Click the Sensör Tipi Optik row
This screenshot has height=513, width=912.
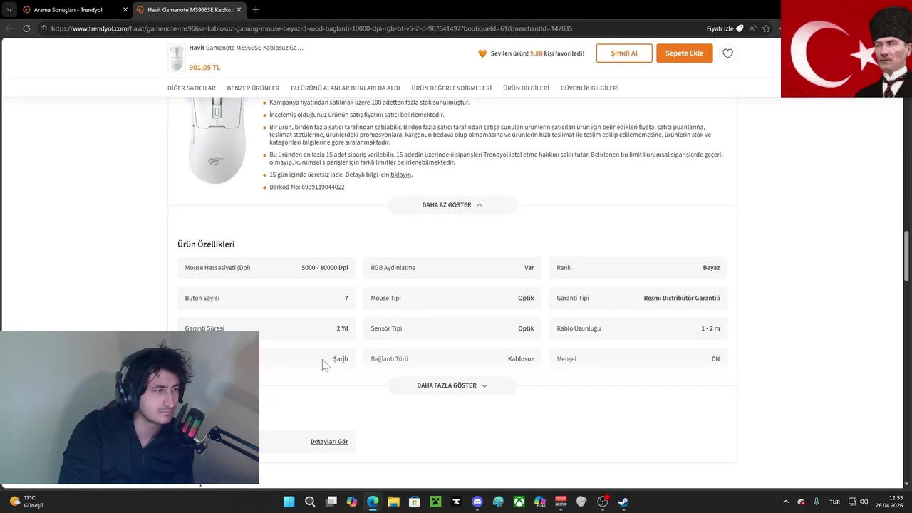pos(452,328)
